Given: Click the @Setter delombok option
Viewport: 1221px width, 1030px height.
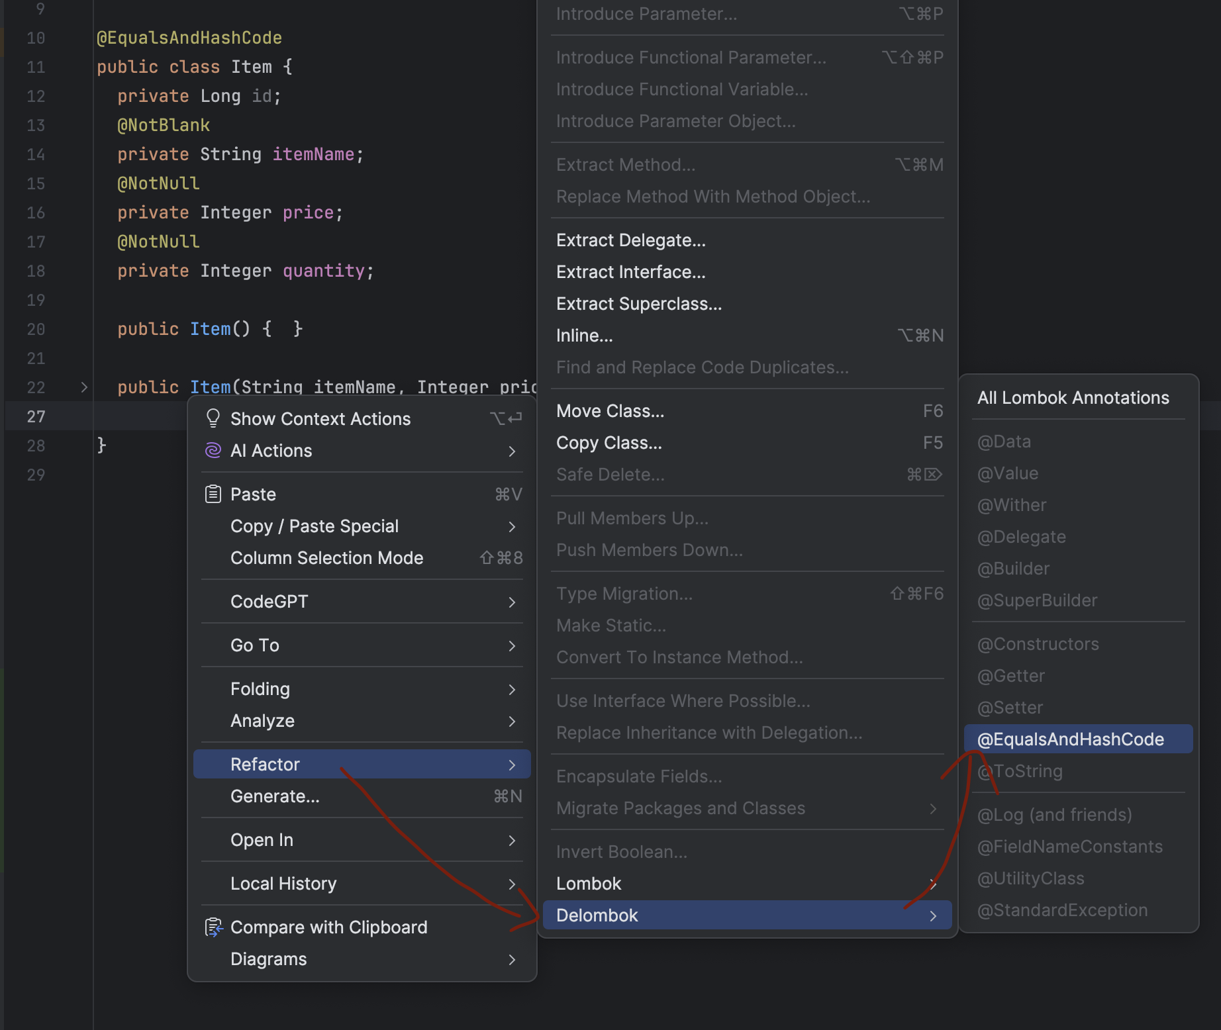Looking at the screenshot, I should coord(1078,708).
